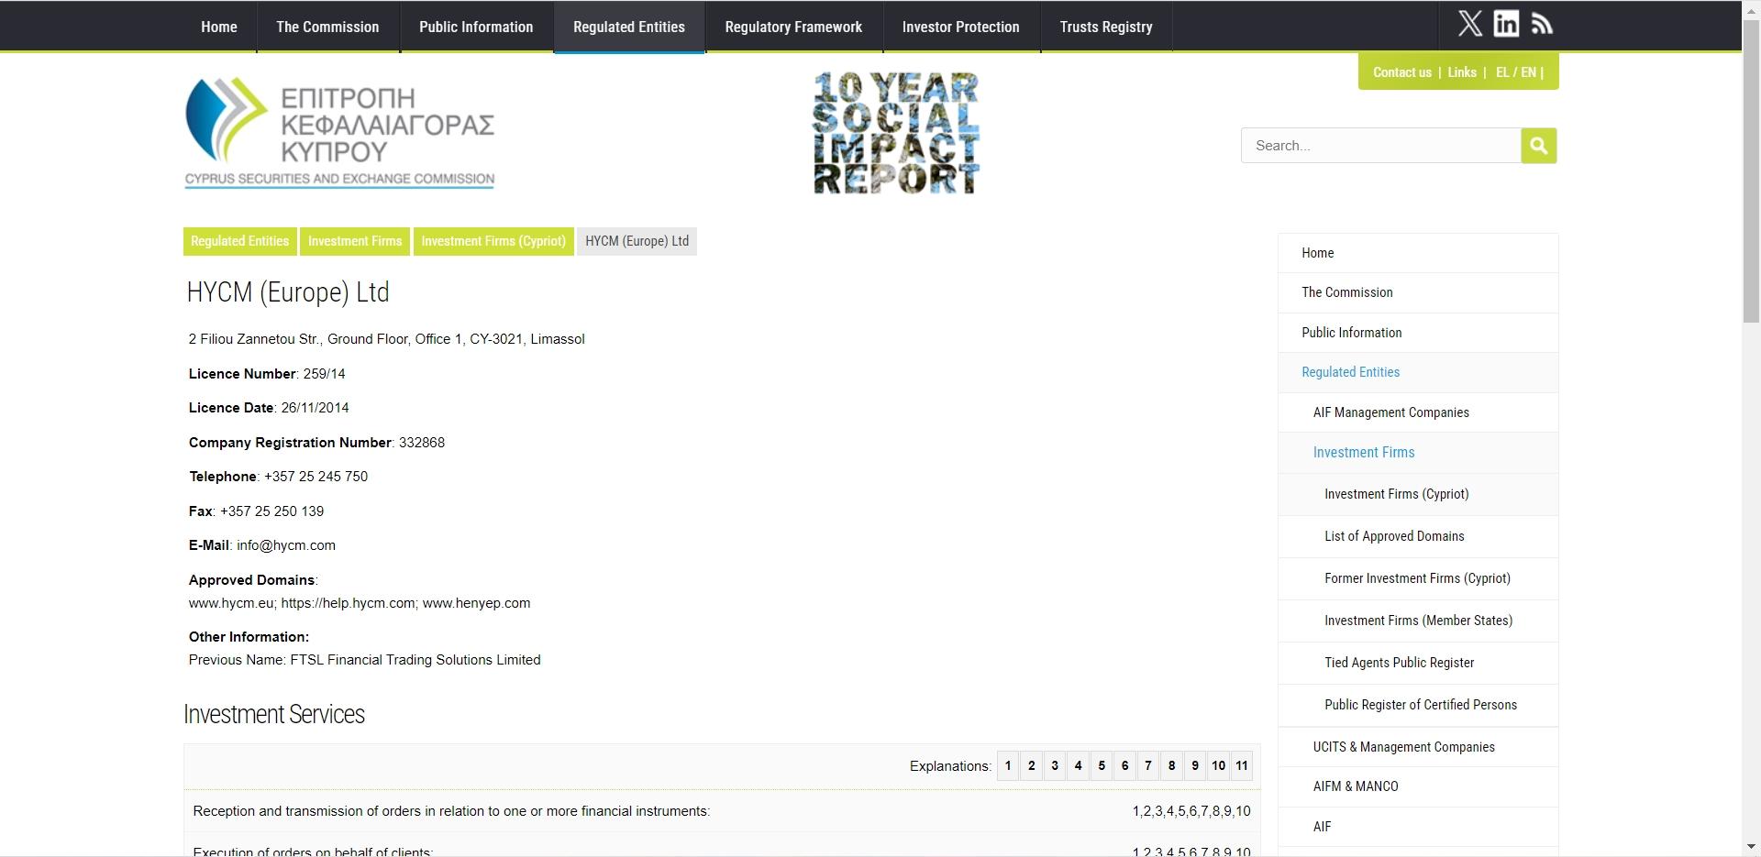
Task: Open the RSS feed icon
Action: 1542,24
